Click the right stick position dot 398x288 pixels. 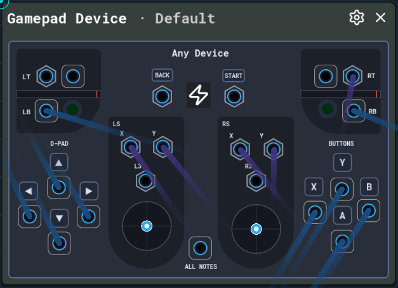[256, 229]
